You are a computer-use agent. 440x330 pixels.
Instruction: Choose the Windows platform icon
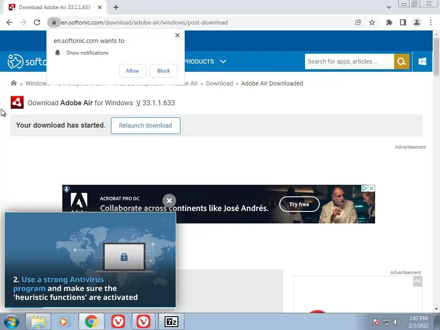[422, 61]
